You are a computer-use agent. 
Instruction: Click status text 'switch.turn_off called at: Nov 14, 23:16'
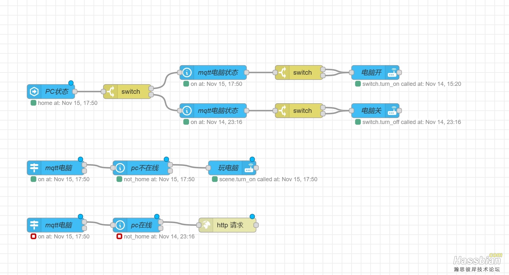(412, 122)
